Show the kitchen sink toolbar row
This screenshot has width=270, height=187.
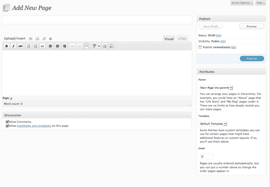click(112, 46)
